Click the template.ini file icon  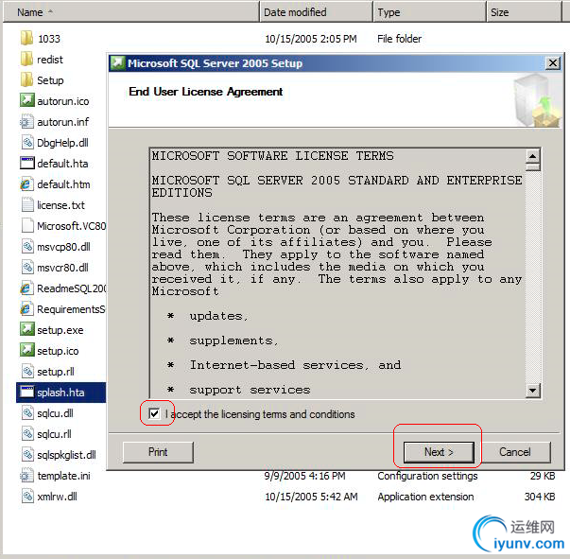click(x=26, y=476)
